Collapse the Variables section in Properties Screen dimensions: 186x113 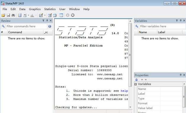[136, 84]
